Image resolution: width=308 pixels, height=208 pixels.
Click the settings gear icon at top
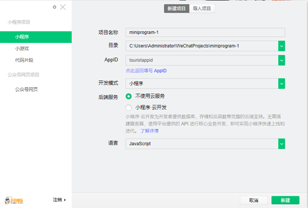click(x=55, y=7)
